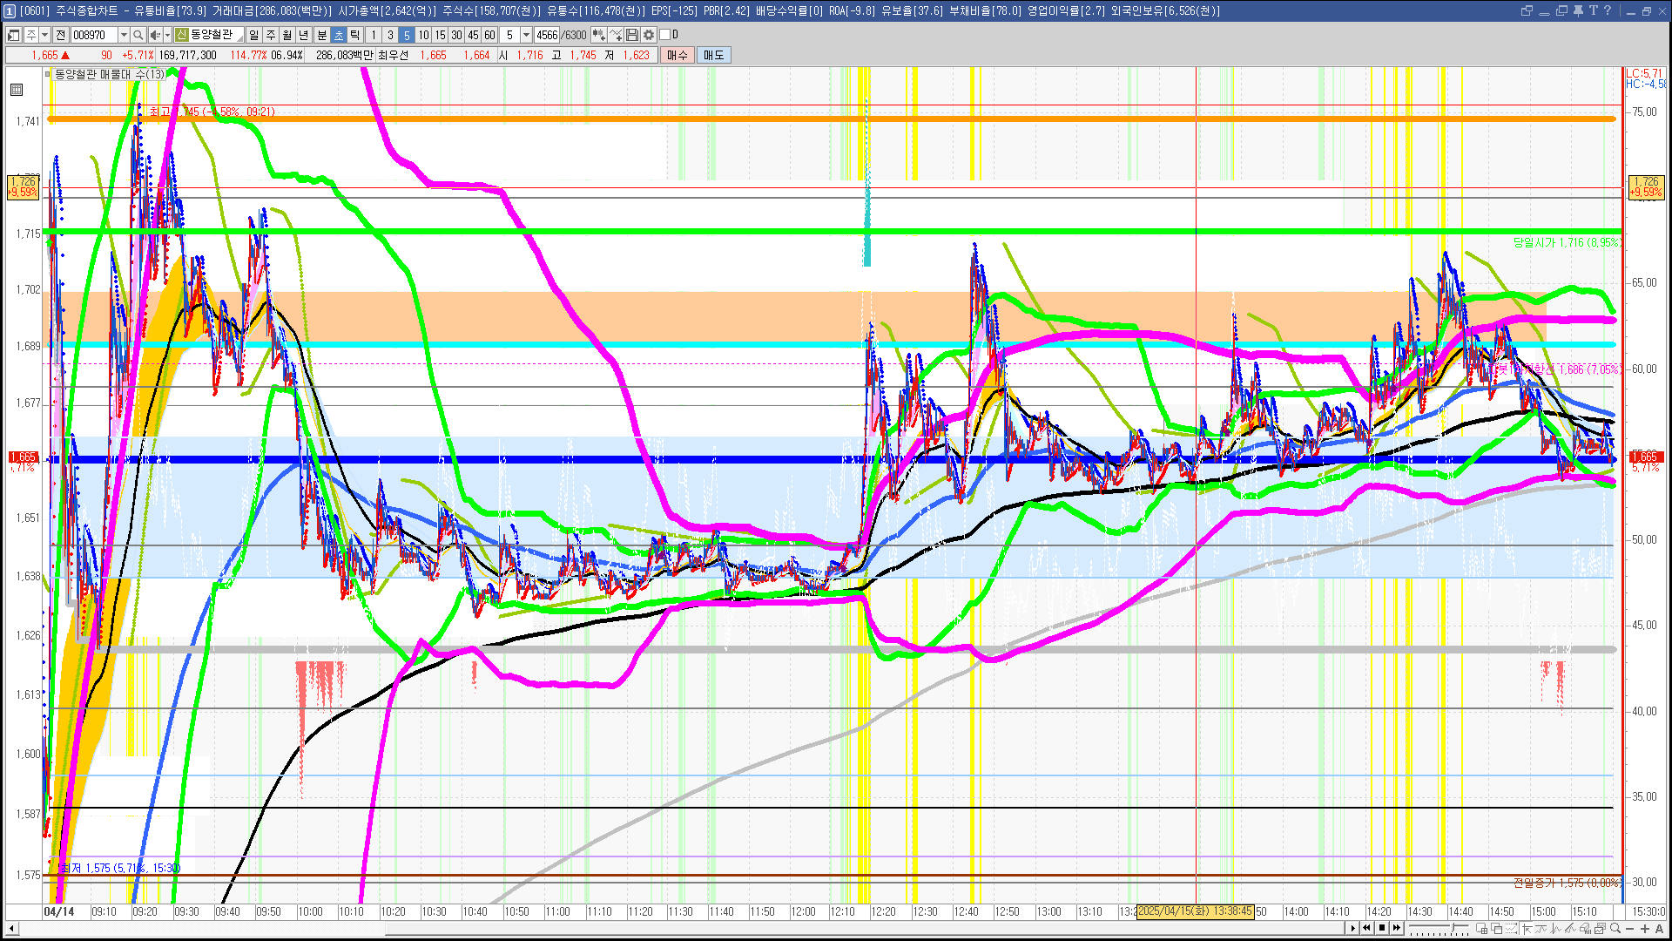Click the zoom magnifier icon at bottom right

coord(1615,929)
